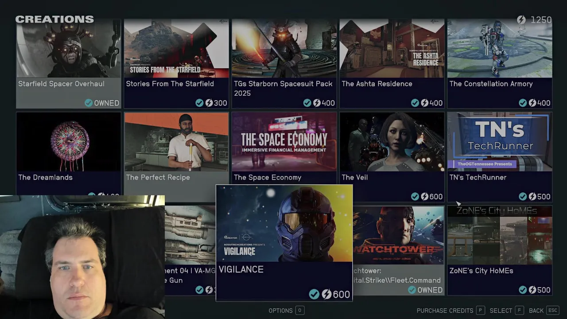Click verified checkmark on ZoNE's City HoMEs
This screenshot has width=567, height=319.
coord(523,290)
